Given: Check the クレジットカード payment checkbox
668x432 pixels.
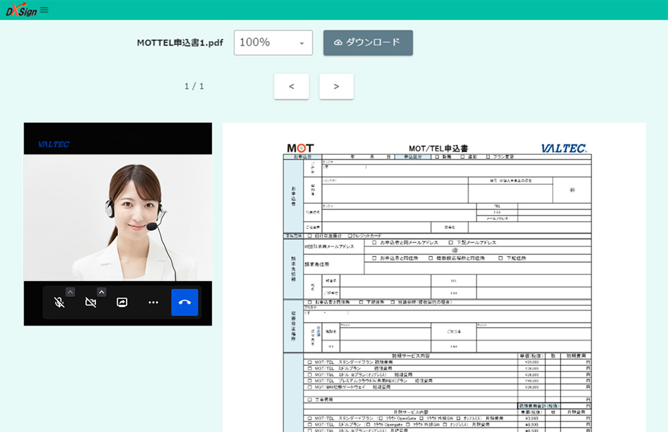Looking at the screenshot, I should click(350, 235).
